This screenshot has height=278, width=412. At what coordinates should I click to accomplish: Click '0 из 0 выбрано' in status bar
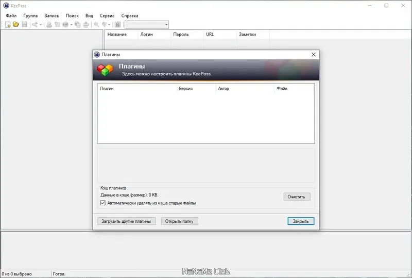pos(17,274)
